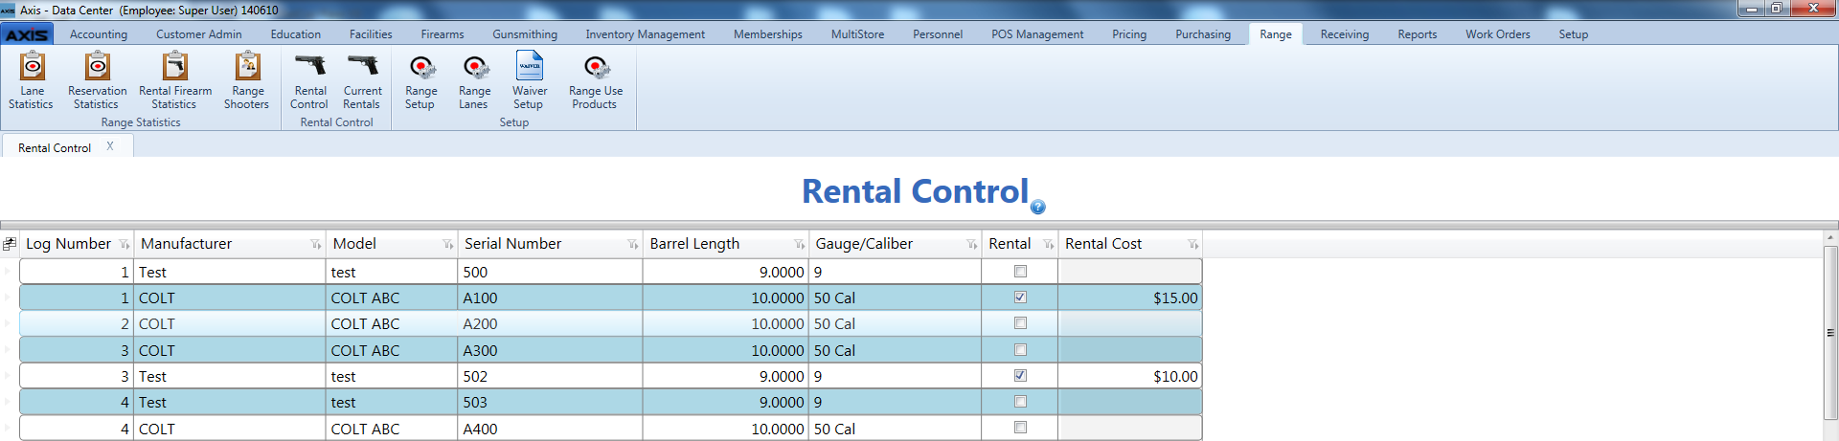Open Range Lanes setup
The height and width of the screenshot is (441, 1839).
click(474, 82)
